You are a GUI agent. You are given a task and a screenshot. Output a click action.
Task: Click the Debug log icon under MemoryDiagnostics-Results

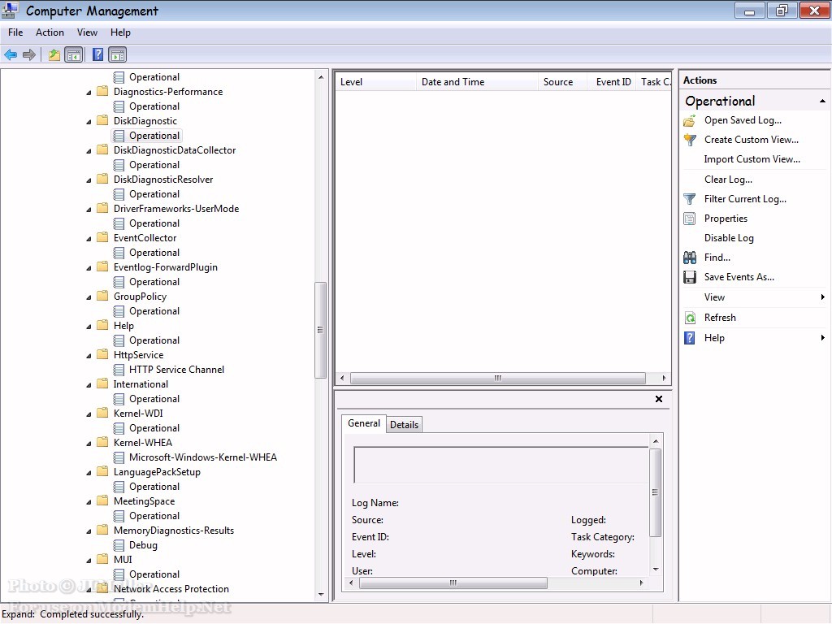point(119,545)
